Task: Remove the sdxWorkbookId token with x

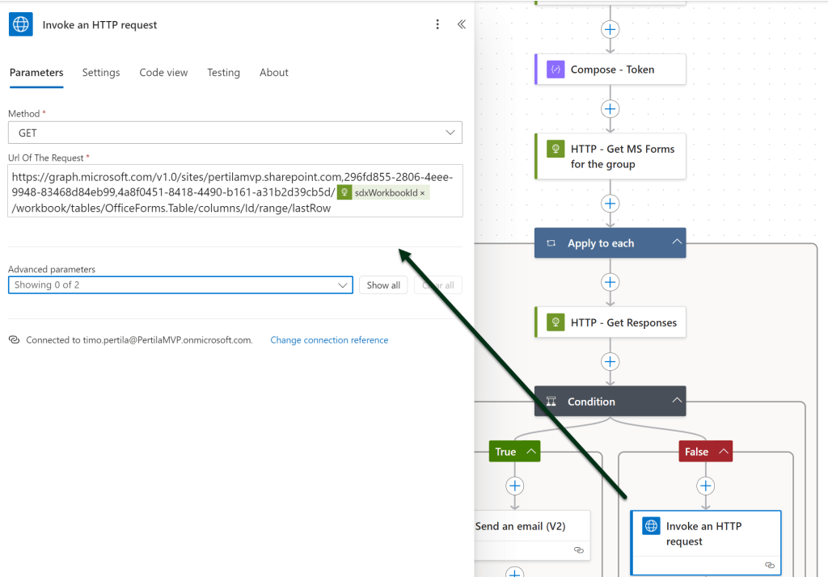Action: point(422,193)
